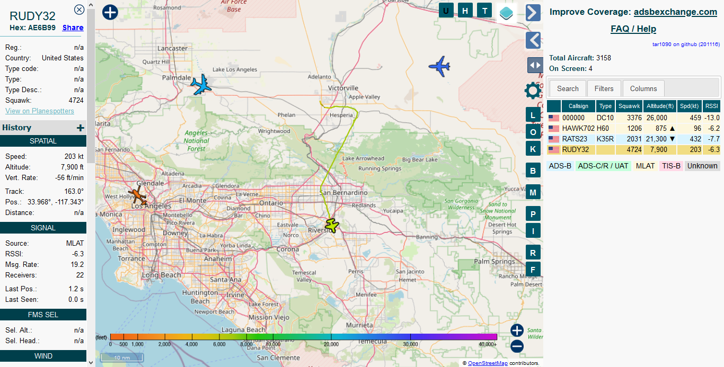The width and height of the screenshot is (724, 367).
Task: Sort table by Callsign column
Action: [578, 106]
